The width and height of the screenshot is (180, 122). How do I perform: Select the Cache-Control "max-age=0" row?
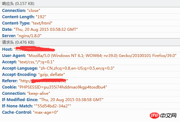(90, 112)
